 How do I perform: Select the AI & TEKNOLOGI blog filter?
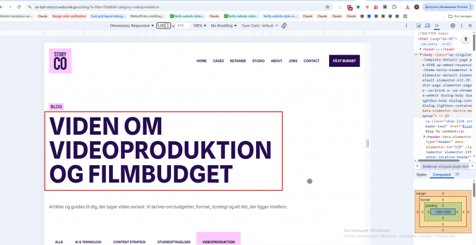point(88,242)
